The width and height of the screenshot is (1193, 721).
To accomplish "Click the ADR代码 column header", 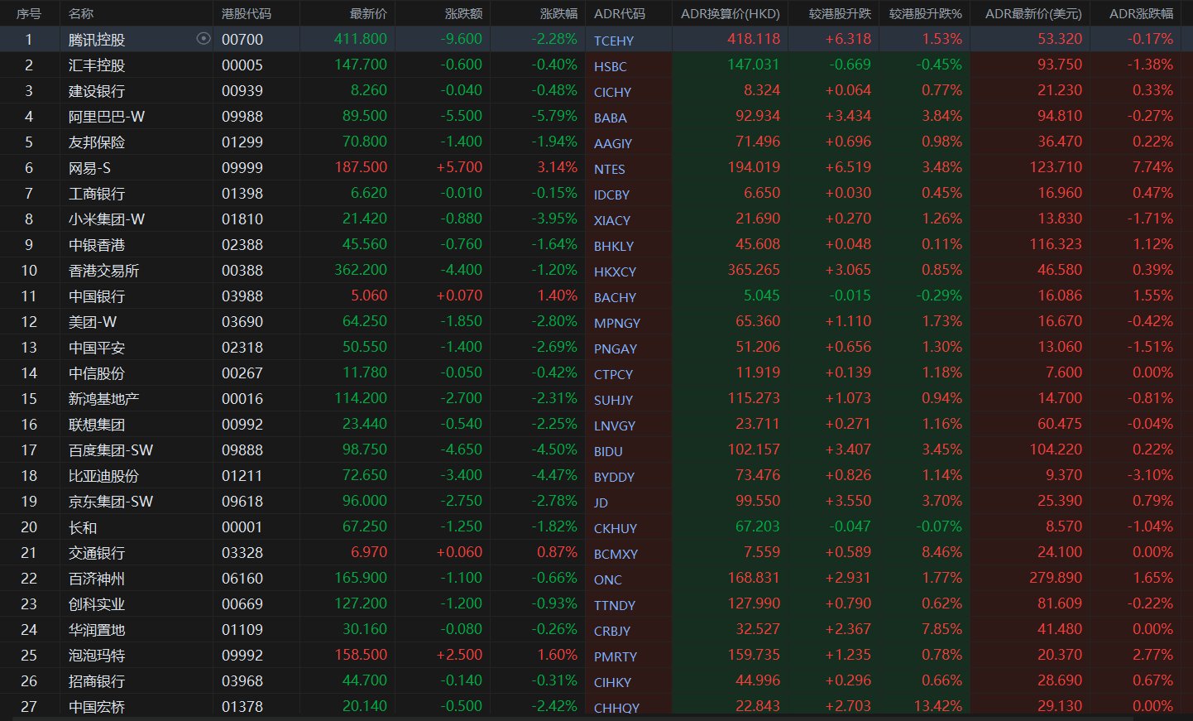I will (x=620, y=14).
